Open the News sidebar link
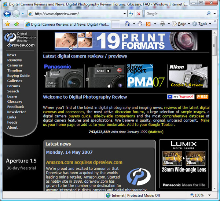Screen dimensions: 220x201 click(12, 55)
